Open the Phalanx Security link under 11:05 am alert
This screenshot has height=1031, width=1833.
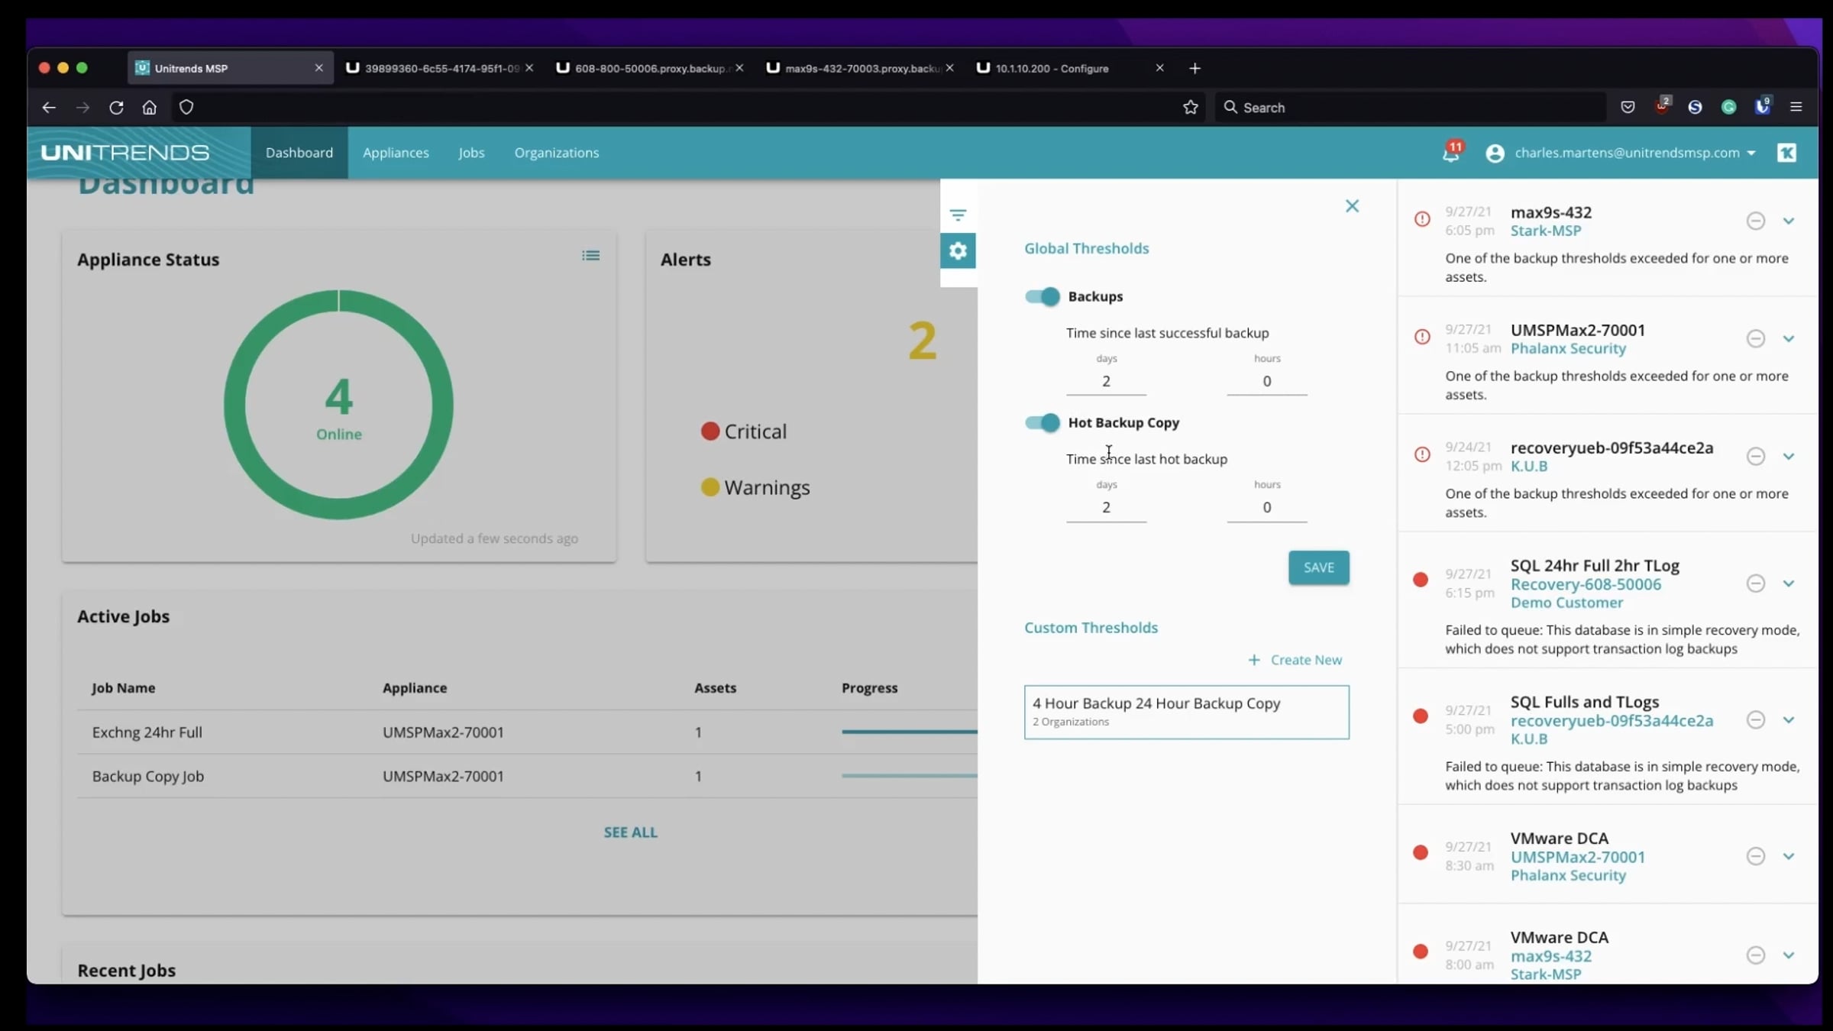point(1568,348)
